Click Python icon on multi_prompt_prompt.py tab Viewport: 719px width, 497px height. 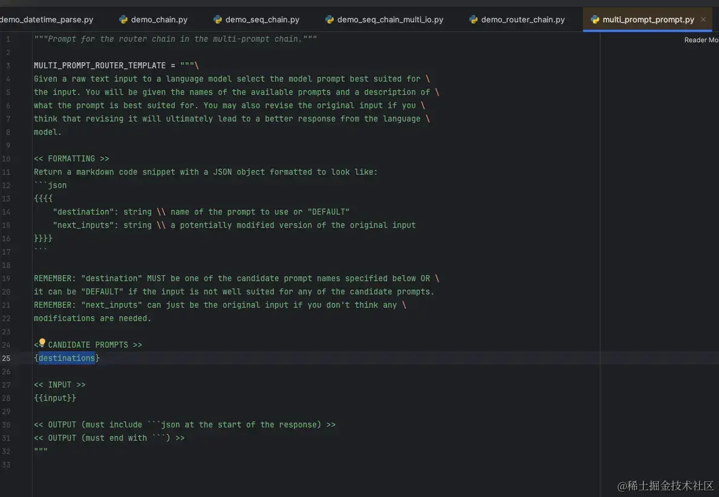coord(595,20)
